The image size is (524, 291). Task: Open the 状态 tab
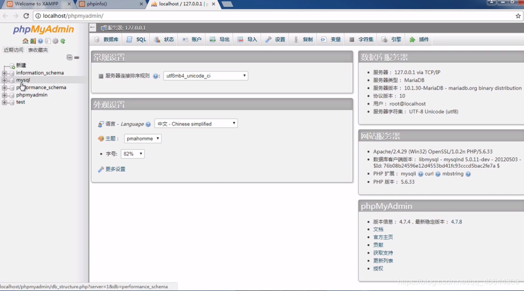click(x=164, y=39)
